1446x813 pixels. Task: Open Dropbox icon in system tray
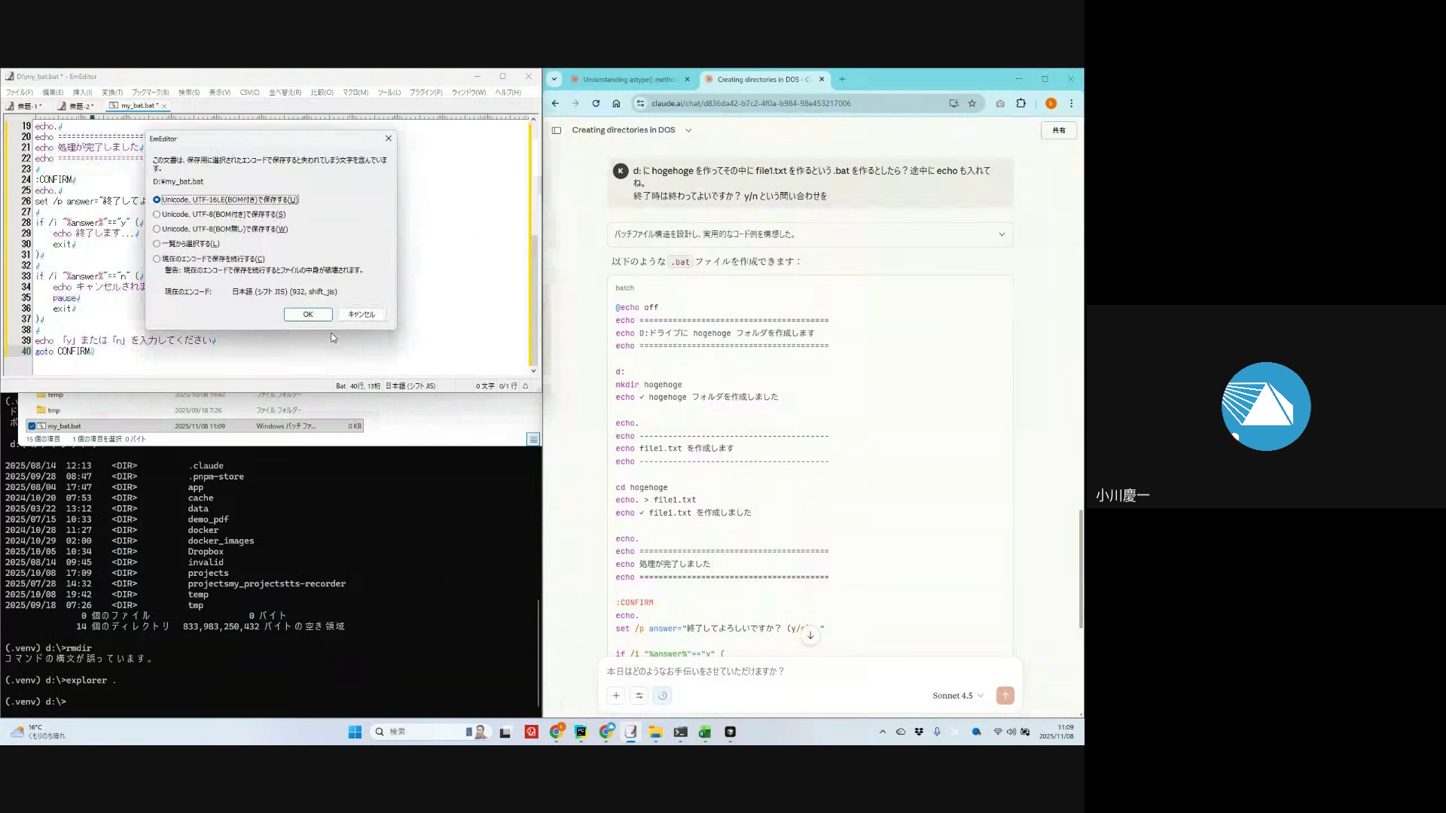(x=919, y=732)
